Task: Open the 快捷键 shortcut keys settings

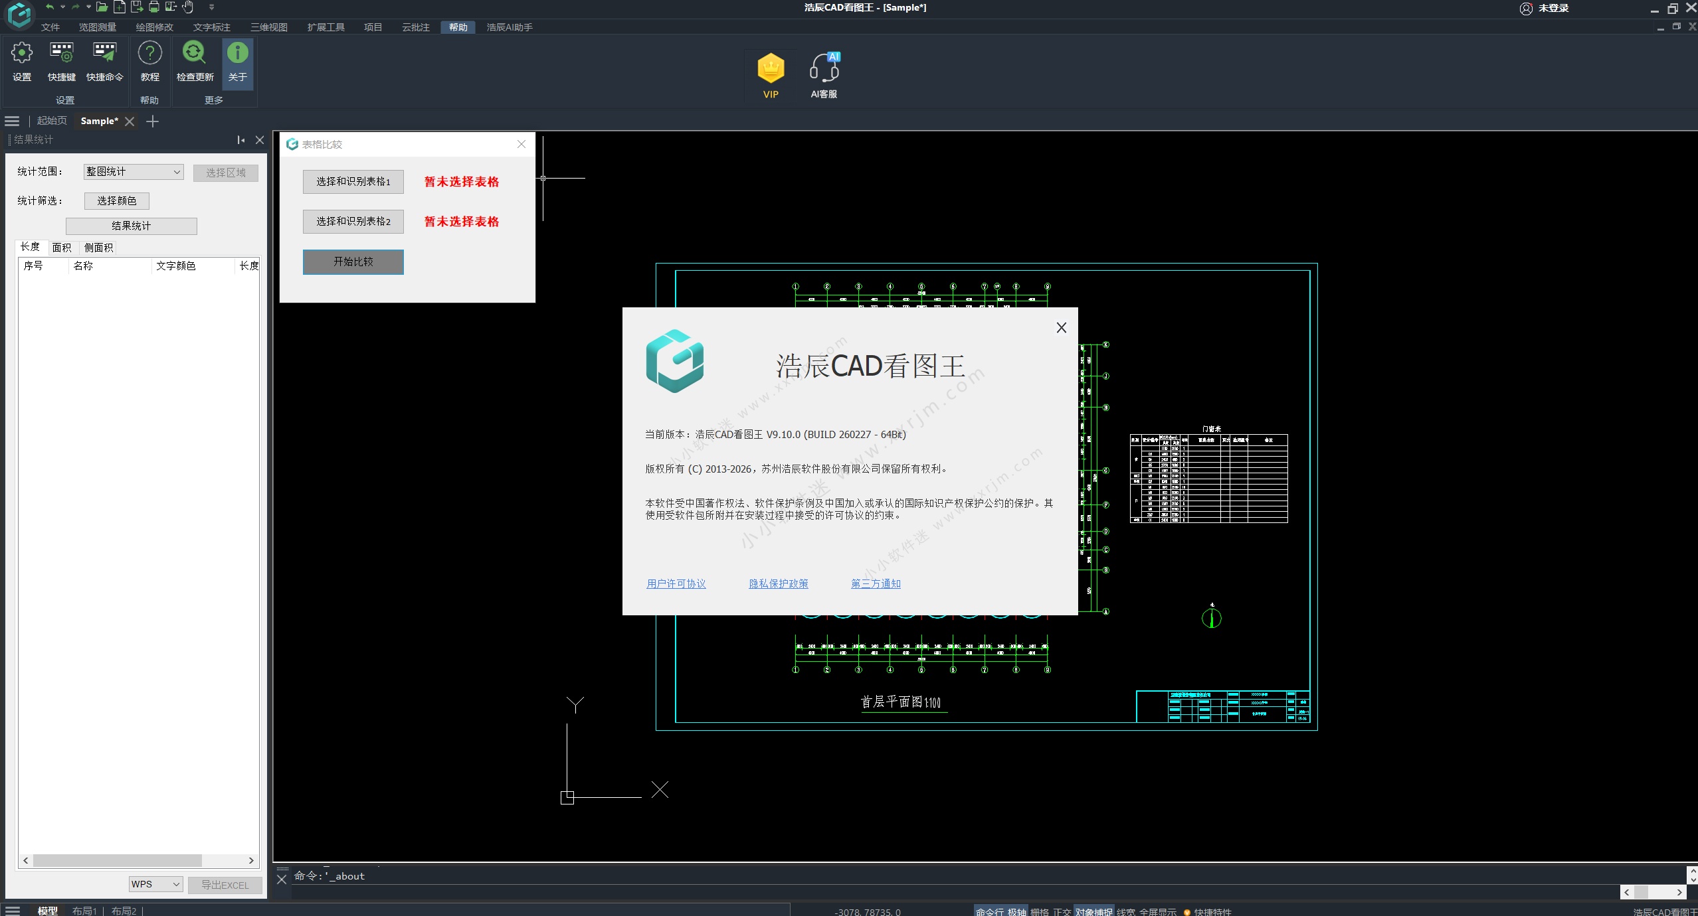Action: click(62, 61)
